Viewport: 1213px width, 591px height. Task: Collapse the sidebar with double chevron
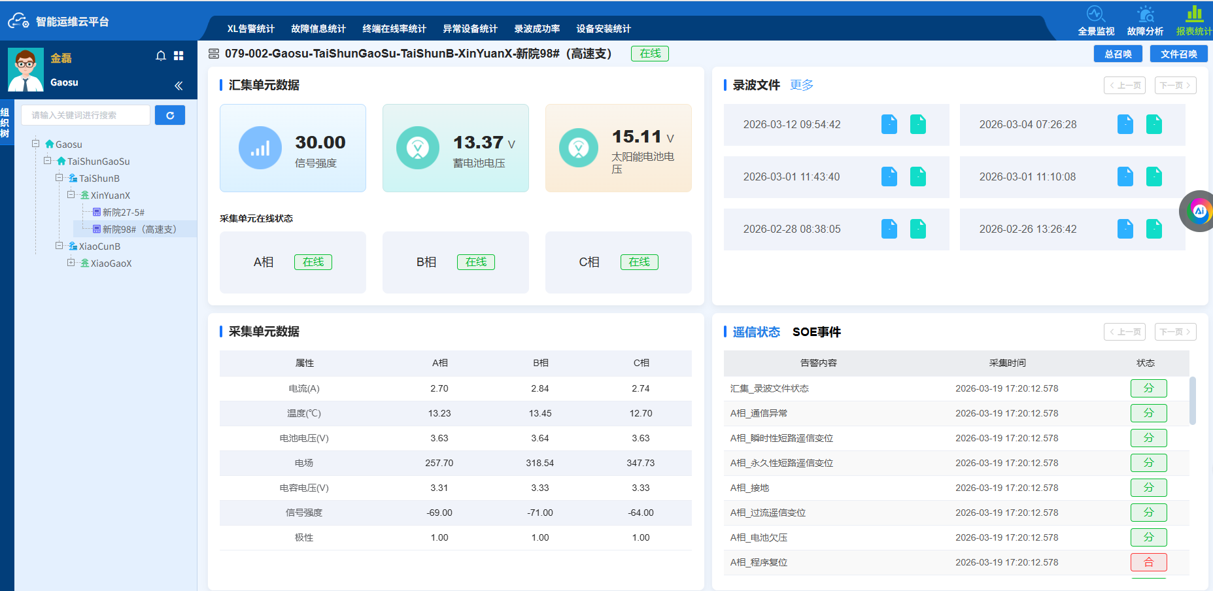click(179, 86)
